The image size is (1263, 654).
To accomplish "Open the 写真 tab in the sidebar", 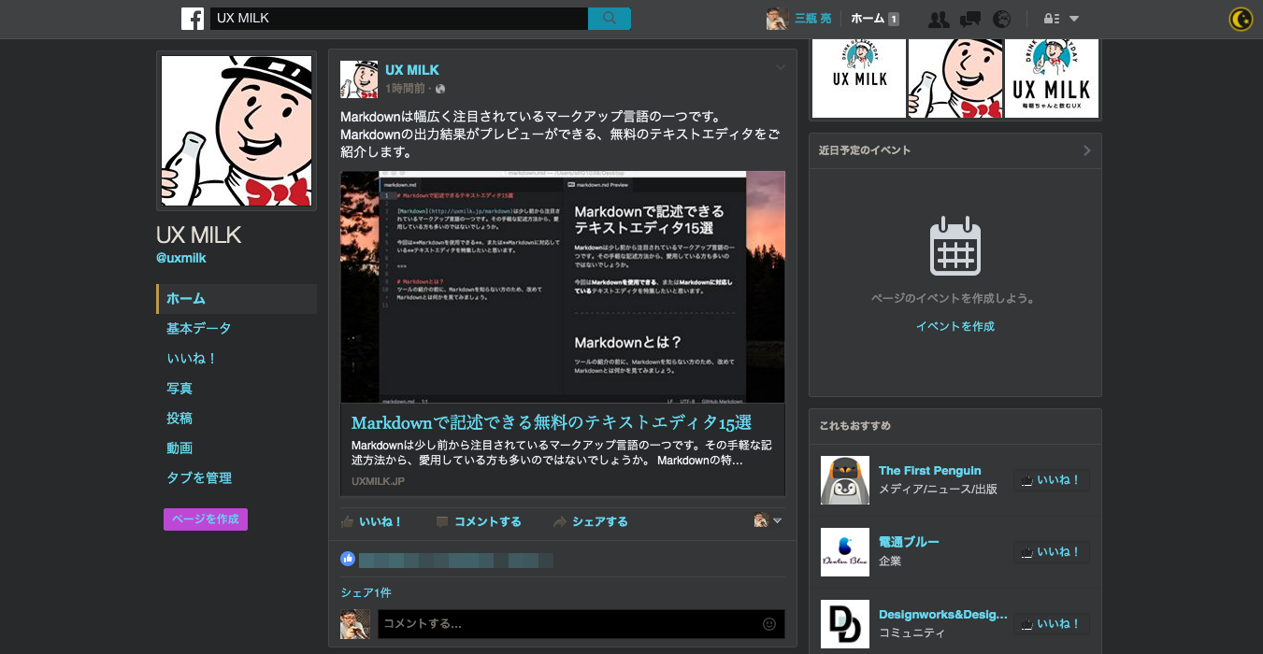I will click(179, 389).
